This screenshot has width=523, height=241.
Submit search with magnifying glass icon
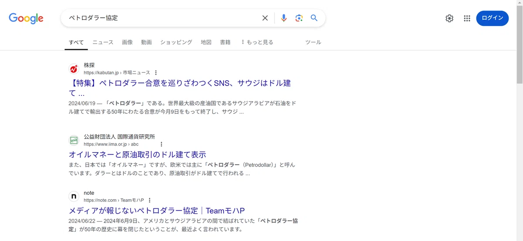click(314, 18)
